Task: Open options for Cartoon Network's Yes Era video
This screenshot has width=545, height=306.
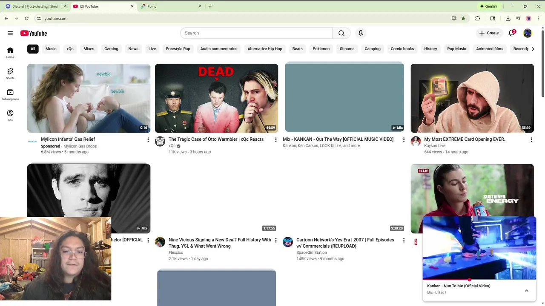Action: pyautogui.click(x=404, y=240)
